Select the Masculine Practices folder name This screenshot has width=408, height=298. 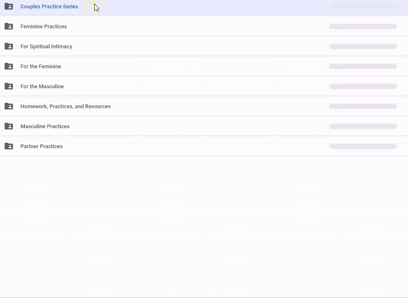45,127
